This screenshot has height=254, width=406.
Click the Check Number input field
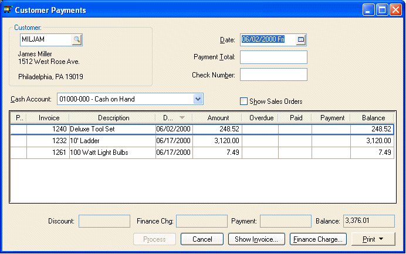click(273, 74)
